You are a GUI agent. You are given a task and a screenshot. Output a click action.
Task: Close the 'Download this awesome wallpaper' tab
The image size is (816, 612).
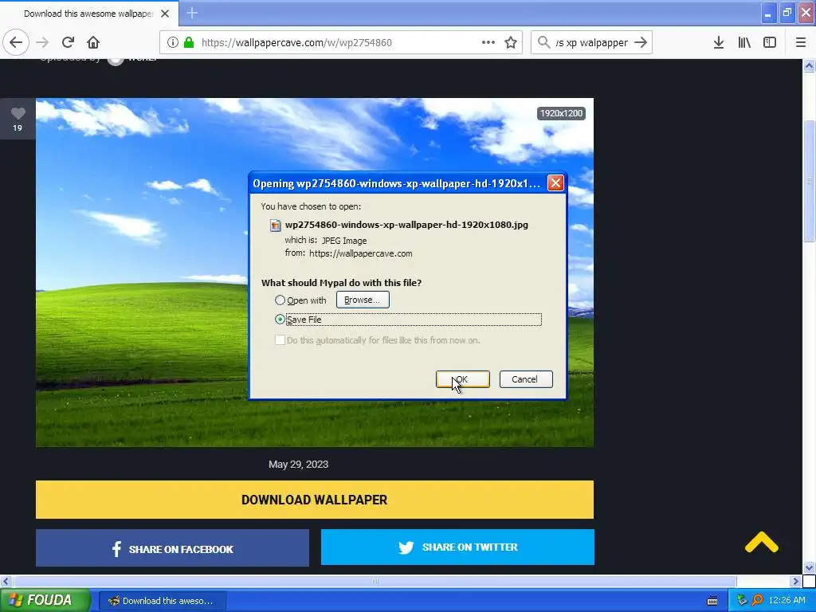[165, 14]
